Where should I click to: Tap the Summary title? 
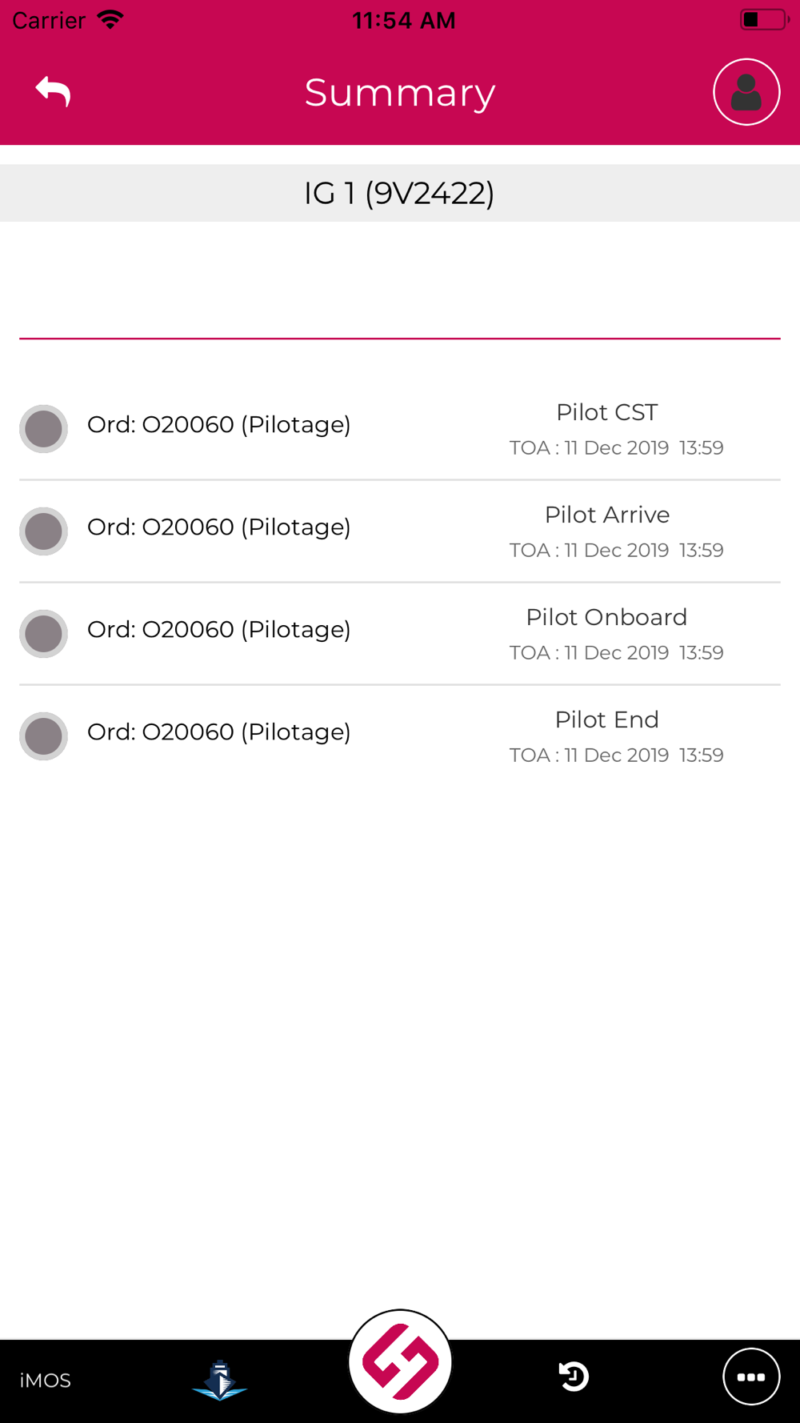click(400, 93)
